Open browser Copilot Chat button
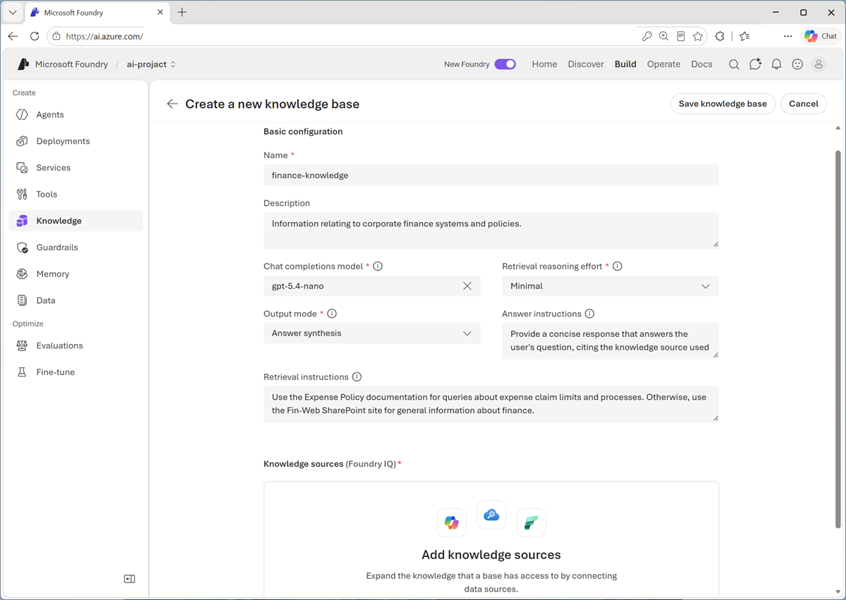 coord(821,36)
